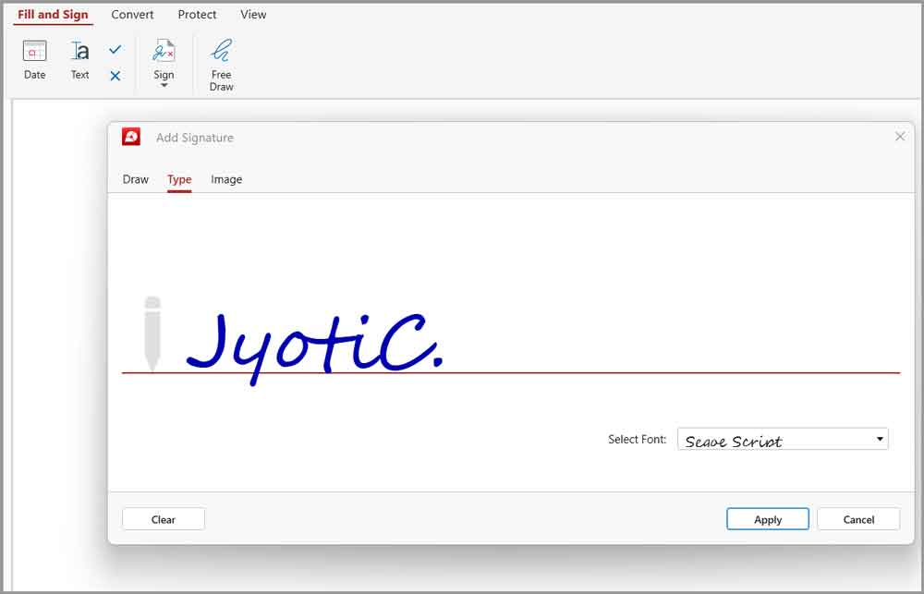Open the Select Font combo box
The image size is (924, 594).
coord(783,440)
